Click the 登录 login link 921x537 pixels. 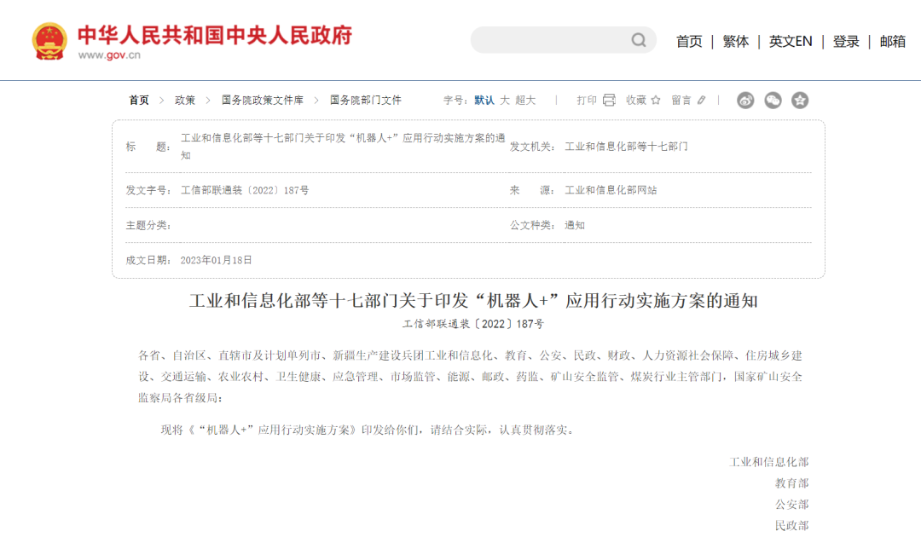[846, 41]
